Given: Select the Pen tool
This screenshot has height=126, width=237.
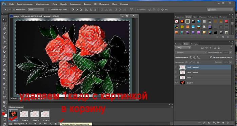Looking at the screenshot, I should pyautogui.click(x=4, y=83).
